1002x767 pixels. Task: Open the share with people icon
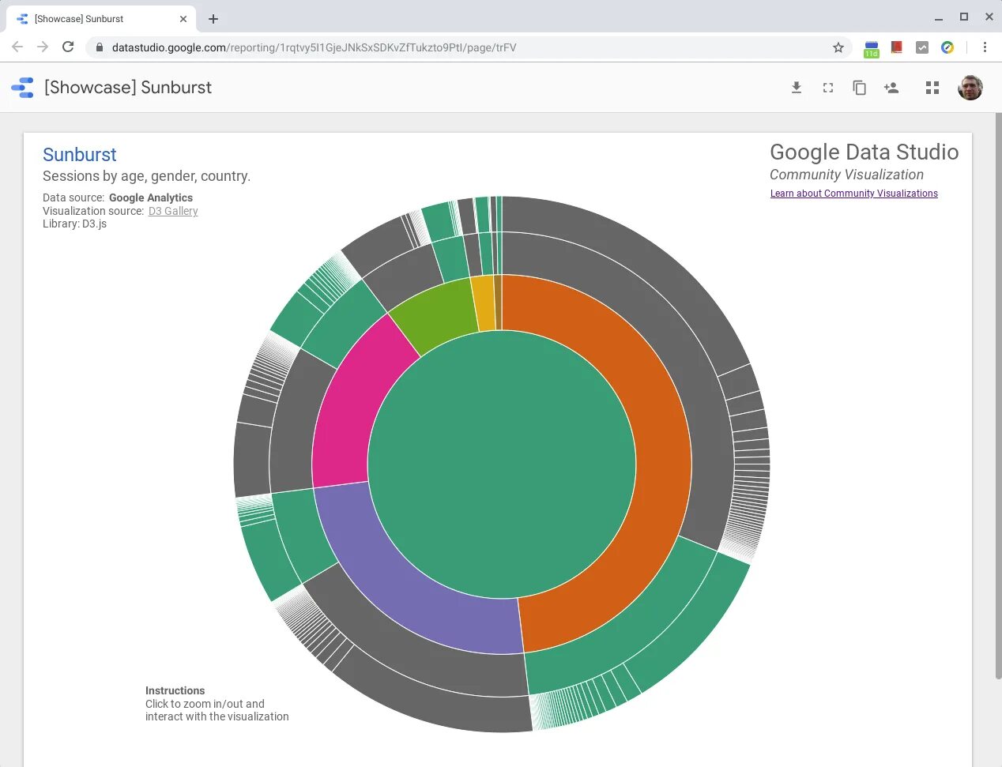pos(891,88)
